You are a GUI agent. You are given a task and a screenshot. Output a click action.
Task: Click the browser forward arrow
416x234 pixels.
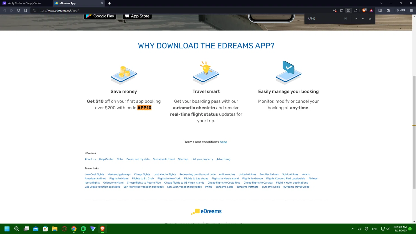click(x=12, y=11)
